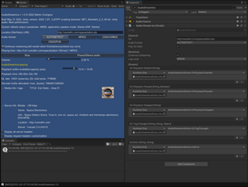
Task: Click the Transform component icon
Action: pyautogui.click(x=130, y=17)
